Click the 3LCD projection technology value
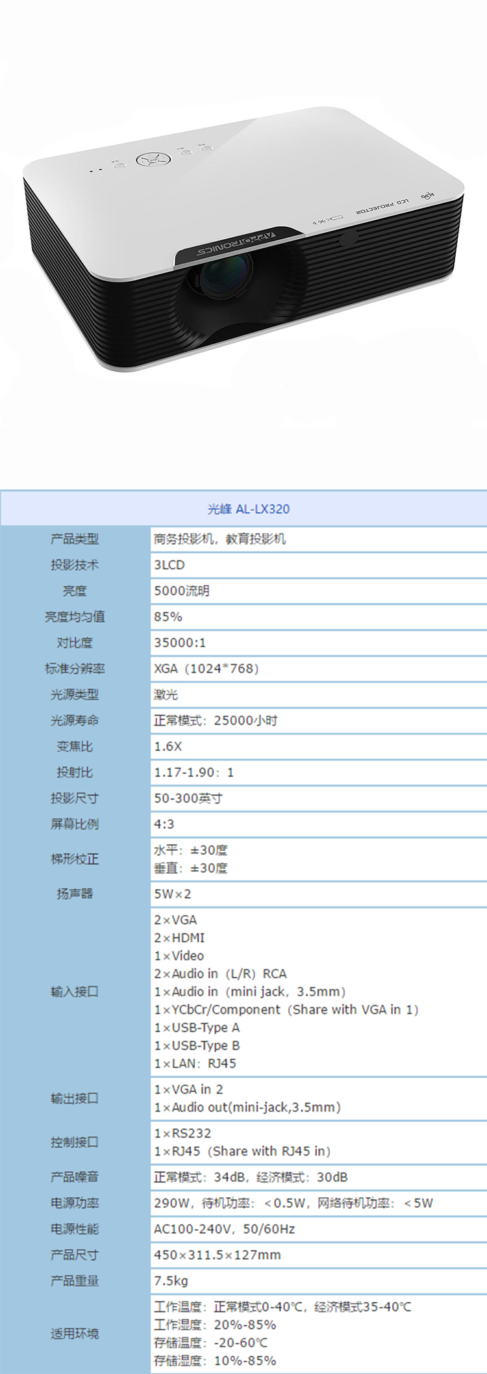This screenshot has width=487, height=1374. 169,565
